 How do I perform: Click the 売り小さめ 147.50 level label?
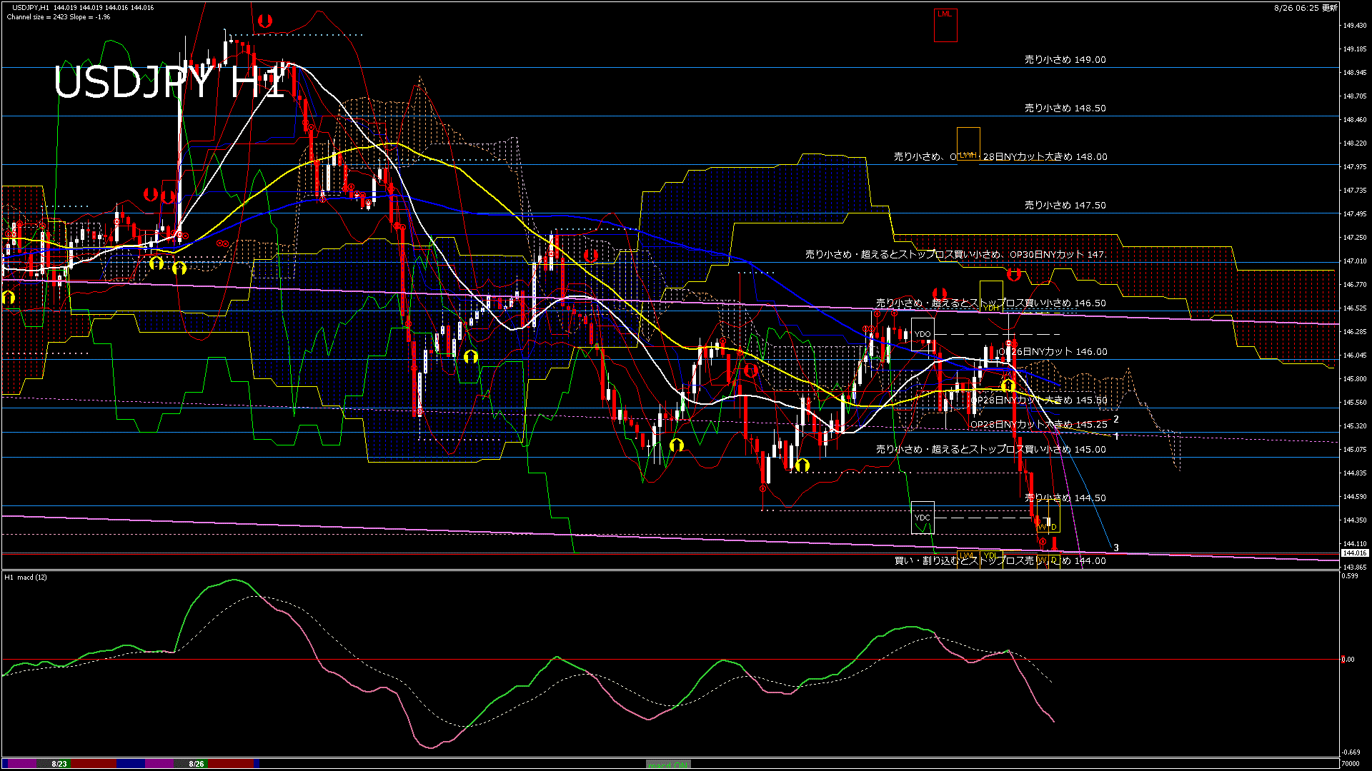coord(1065,206)
